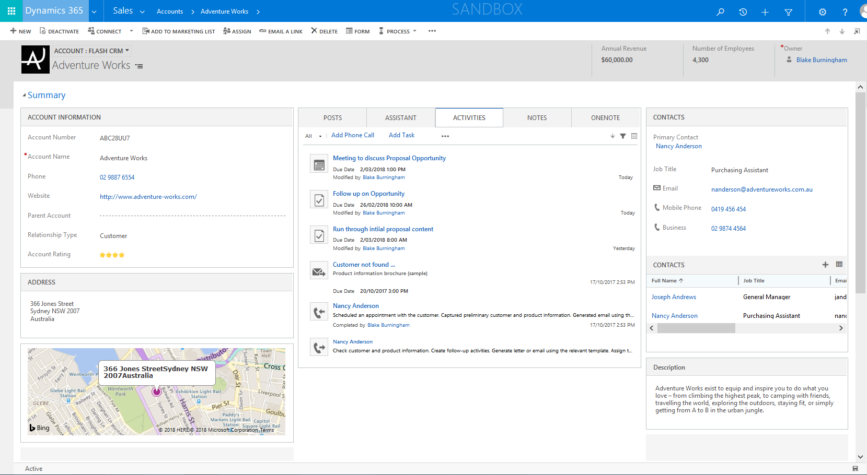Screen dimensions: 867x475
Task: Click the activities filter funnel icon
Action: (x=623, y=136)
